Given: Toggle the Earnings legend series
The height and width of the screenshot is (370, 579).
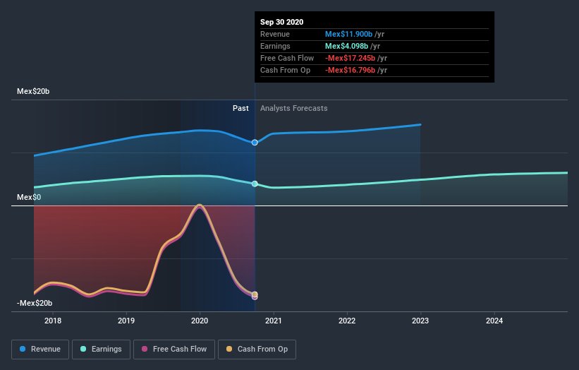Looking at the screenshot, I should click(x=101, y=350).
